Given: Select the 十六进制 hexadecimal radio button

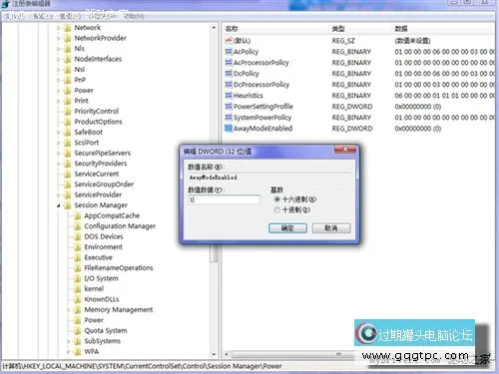Looking at the screenshot, I should [277, 199].
